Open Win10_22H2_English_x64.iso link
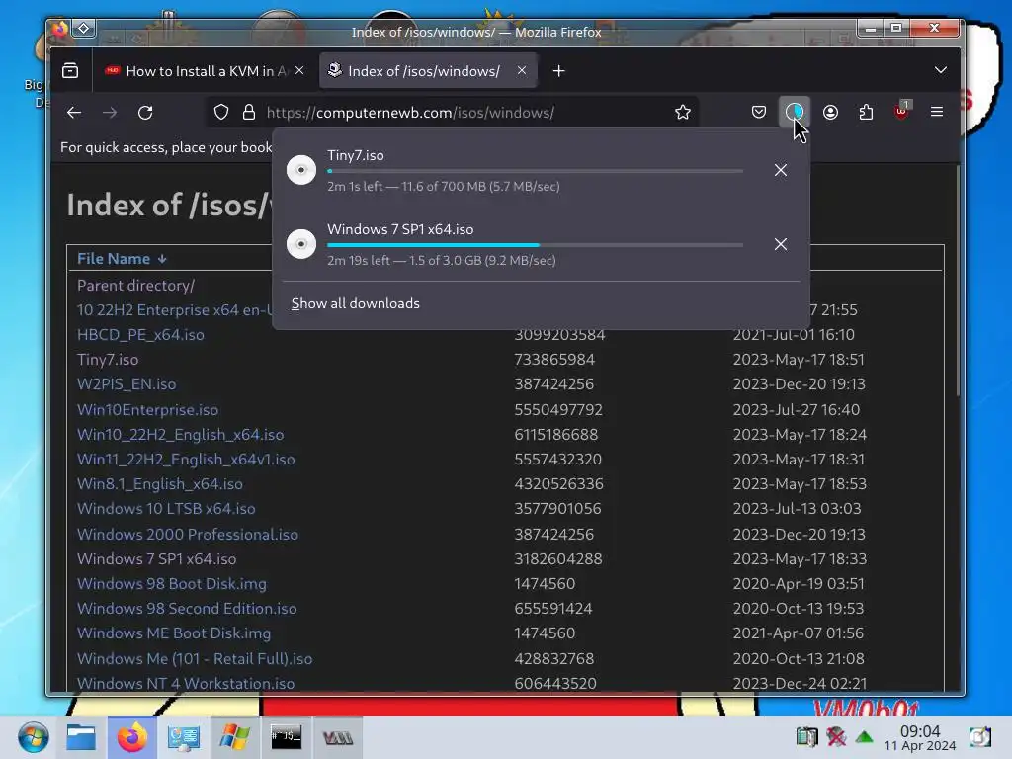The width and height of the screenshot is (1012, 759). pos(180,435)
